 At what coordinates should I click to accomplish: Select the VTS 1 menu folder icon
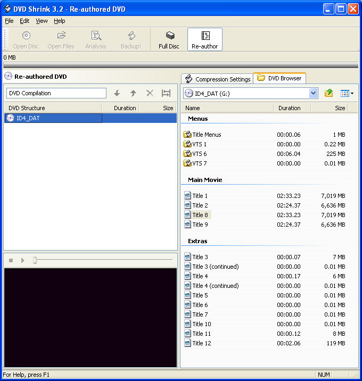pos(187,144)
